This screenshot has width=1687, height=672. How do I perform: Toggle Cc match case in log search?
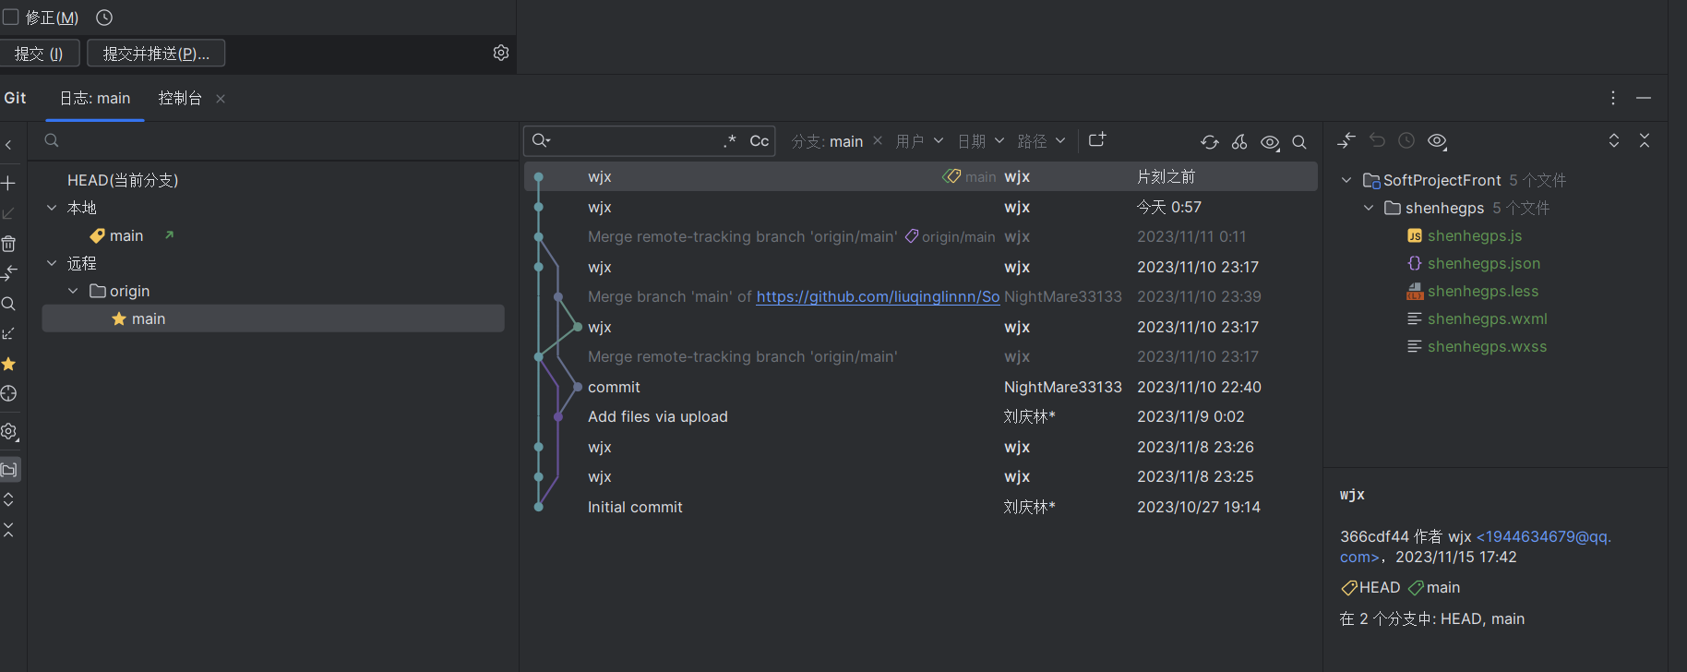click(759, 141)
